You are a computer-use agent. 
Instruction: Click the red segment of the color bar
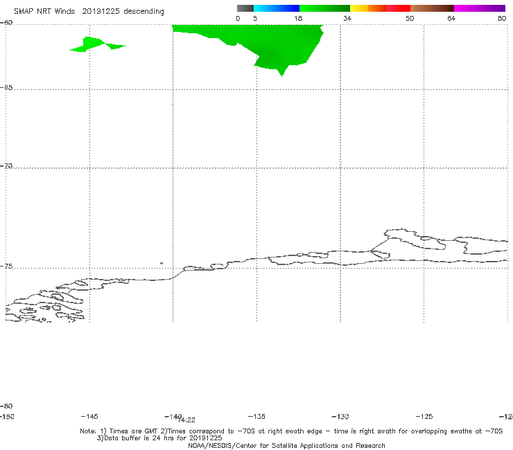pos(398,8)
